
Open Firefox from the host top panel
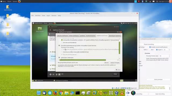(19, 1)
